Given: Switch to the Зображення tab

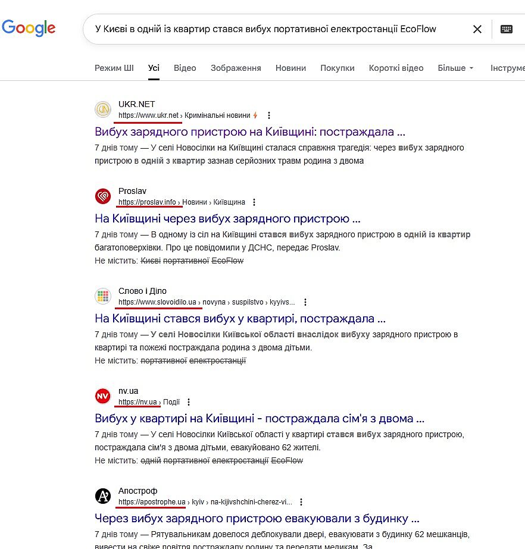Looking at the screenshot, I should click(236, 68).
